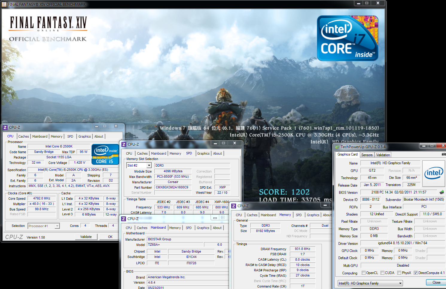Click the Final Fantasy XIV benchmark title bar icon
The height and width of the screenshot is (289, 446).
pos(4,4)
